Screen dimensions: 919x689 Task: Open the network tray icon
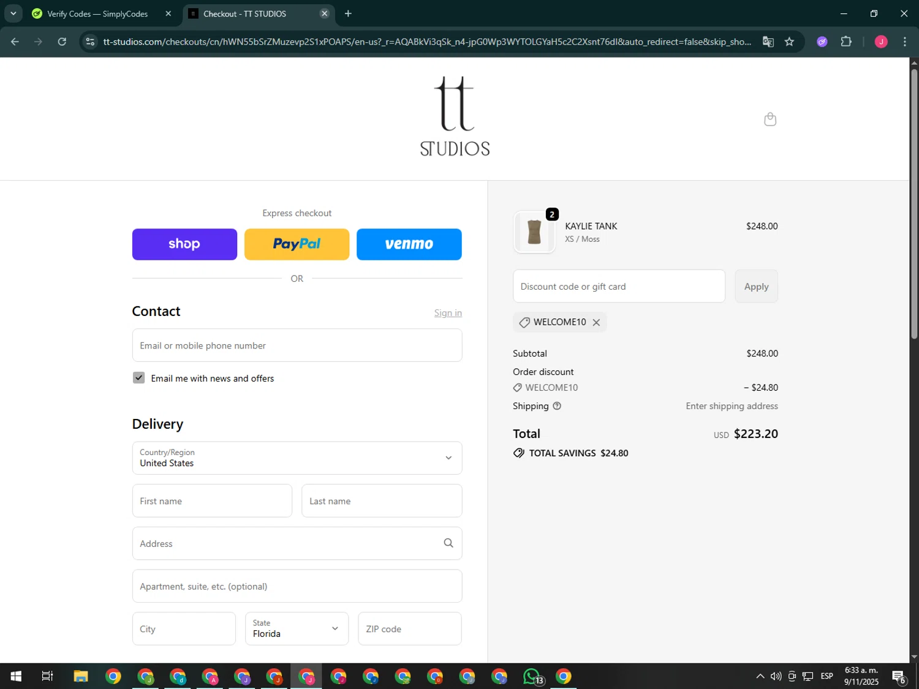tap(808, 676)
